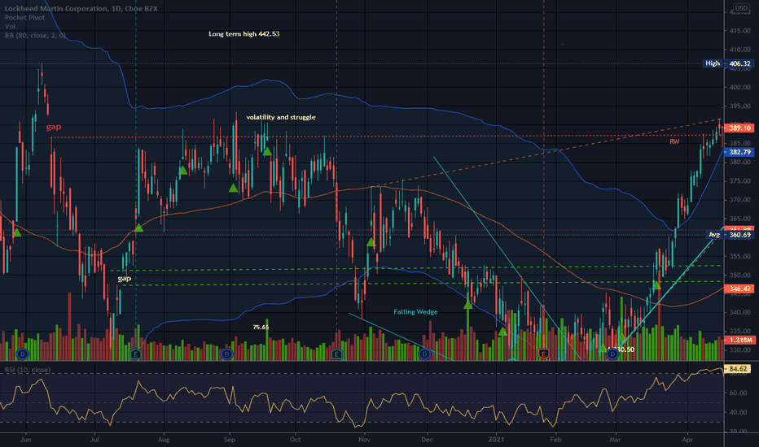
Task: Click the 350.00 price axis label
Action: pyautogui.click(x=740, y=275)
